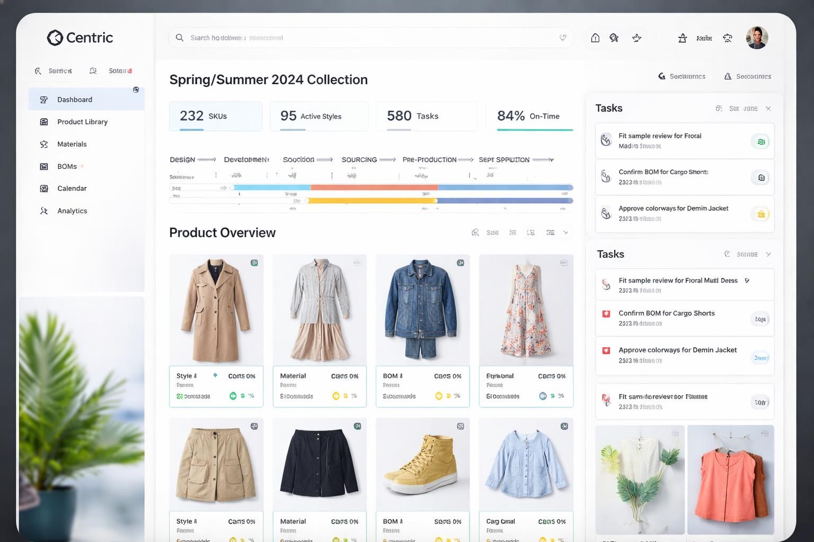Select the 232 SKUs stat card
This screenshot has width=814, height=542.
point(216,116)
